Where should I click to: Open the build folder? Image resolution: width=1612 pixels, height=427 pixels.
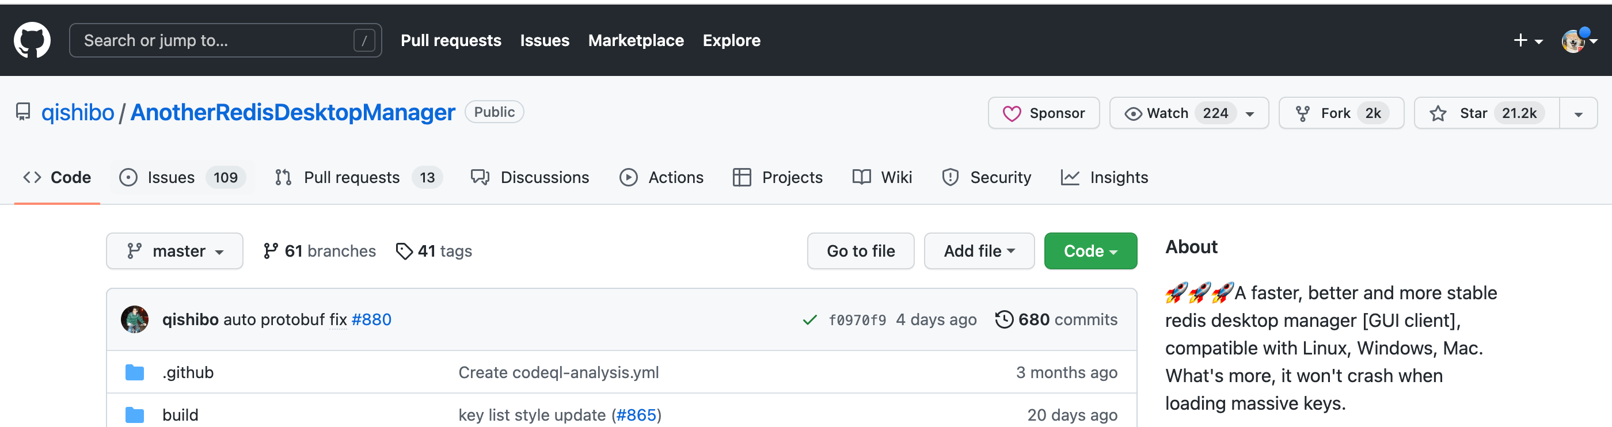click(x=180, y=415)
